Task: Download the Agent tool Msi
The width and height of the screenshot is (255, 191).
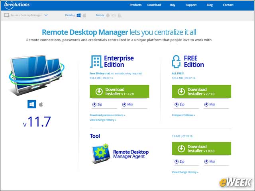Action: click(210, 162)
